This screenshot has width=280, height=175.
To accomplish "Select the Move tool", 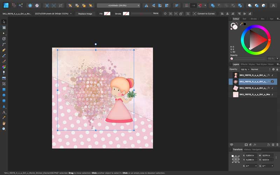I will click(4, 22).
